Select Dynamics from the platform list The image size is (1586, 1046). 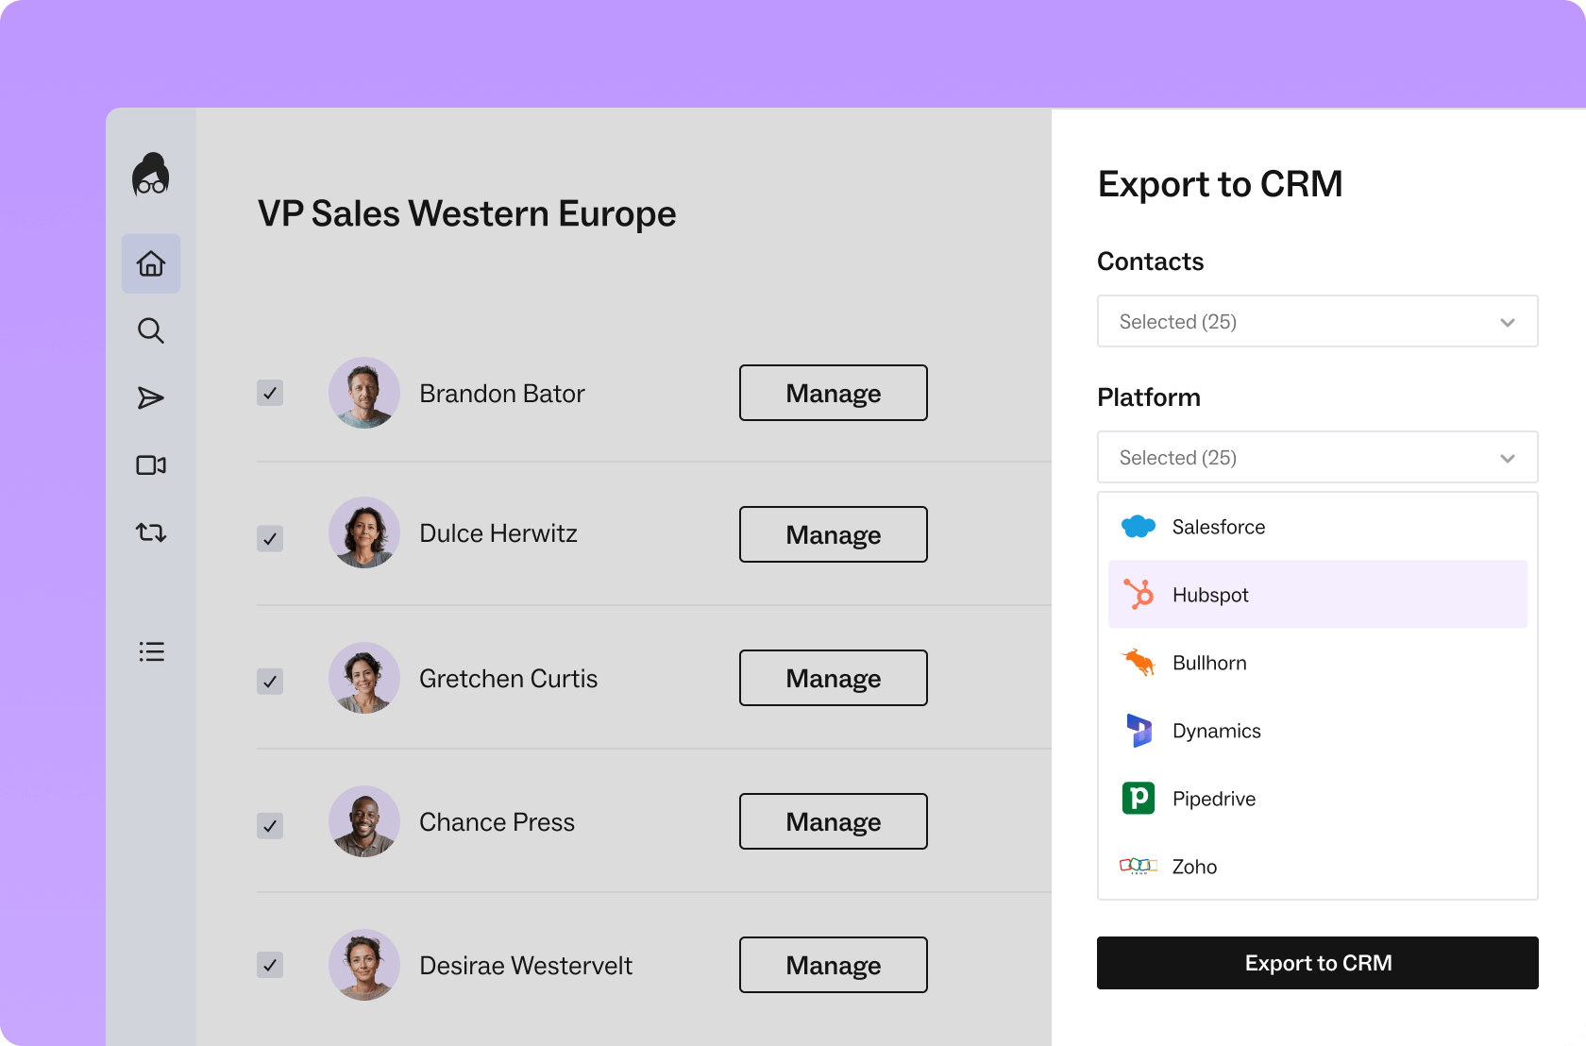tap(1216, 731)
